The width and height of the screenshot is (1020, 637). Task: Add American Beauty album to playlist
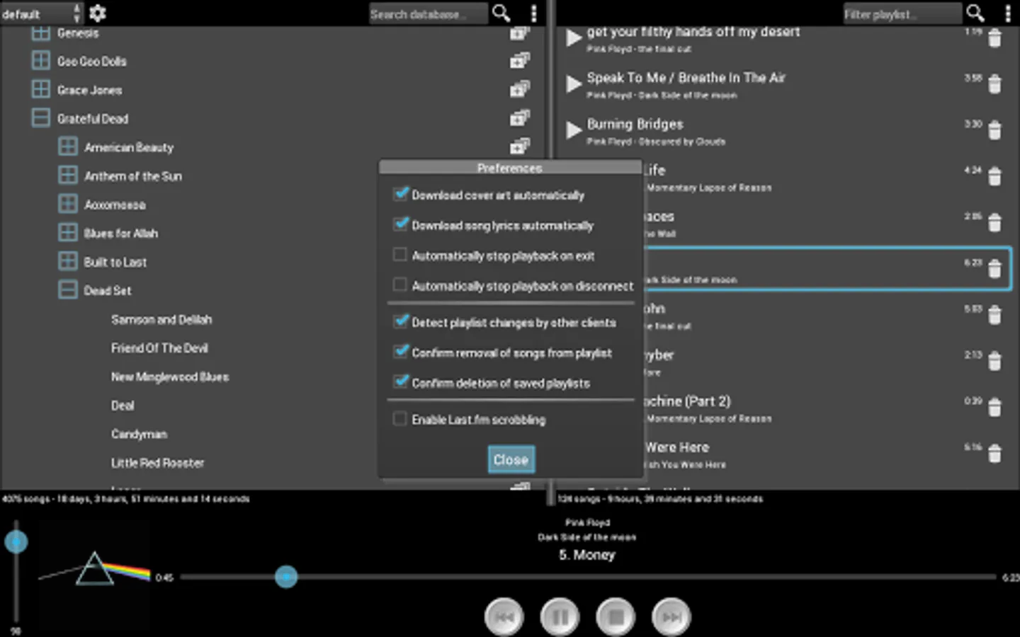[x=520, y=146]
